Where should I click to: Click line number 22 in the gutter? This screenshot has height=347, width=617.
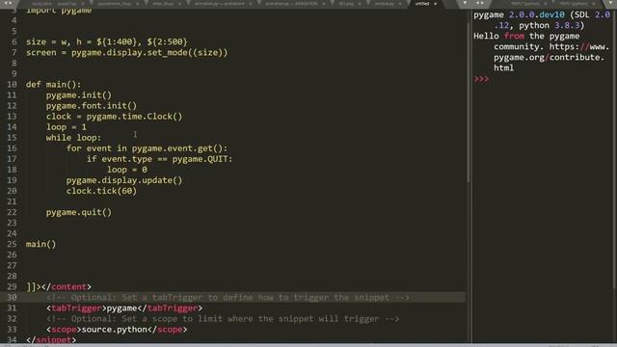(x=12, y=212)
